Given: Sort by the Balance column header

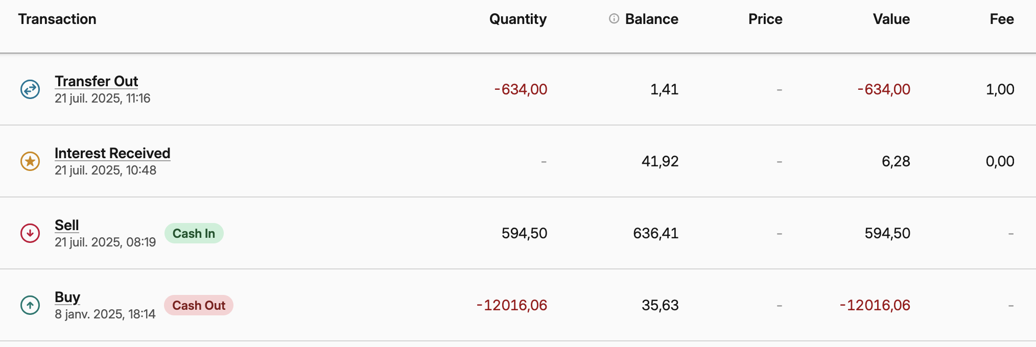Looking at the screenshot, I should [x=652, y=19].
